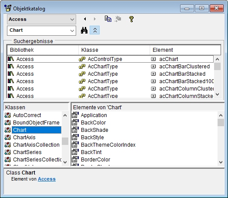The image size is (228, 198).
Task: Click the constant icon beside acChartBarStacked
Action: (153, 74)
